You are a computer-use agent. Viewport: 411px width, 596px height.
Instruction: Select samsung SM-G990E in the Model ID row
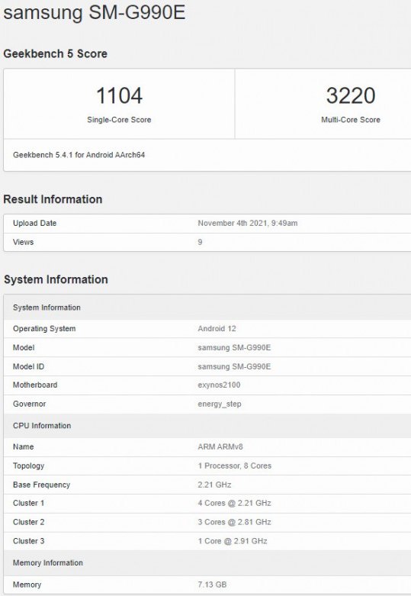[x=234, y=366]
